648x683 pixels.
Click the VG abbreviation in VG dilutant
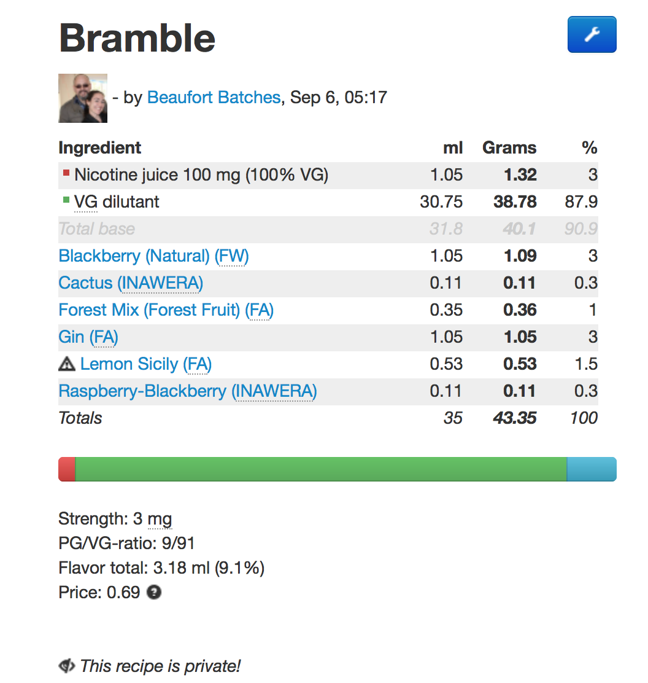(x=86, y=201)
